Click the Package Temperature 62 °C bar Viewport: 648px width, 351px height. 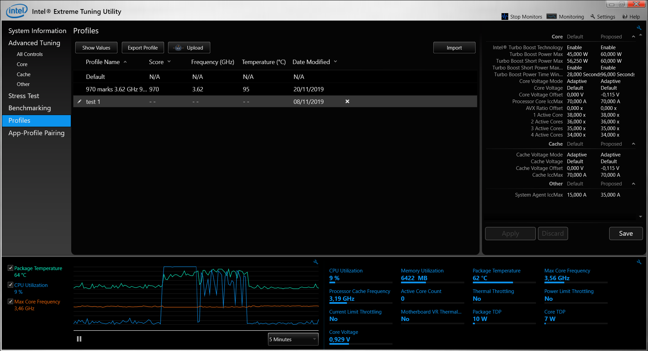pyautogui.click(x=504, y=282)
